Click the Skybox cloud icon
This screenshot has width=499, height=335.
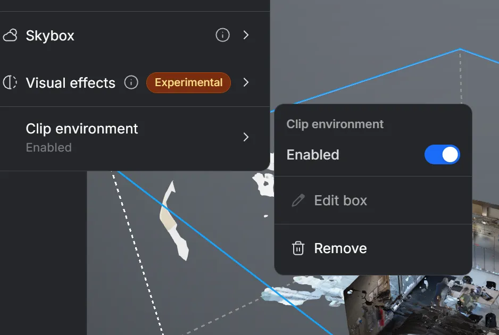(10, 35)
